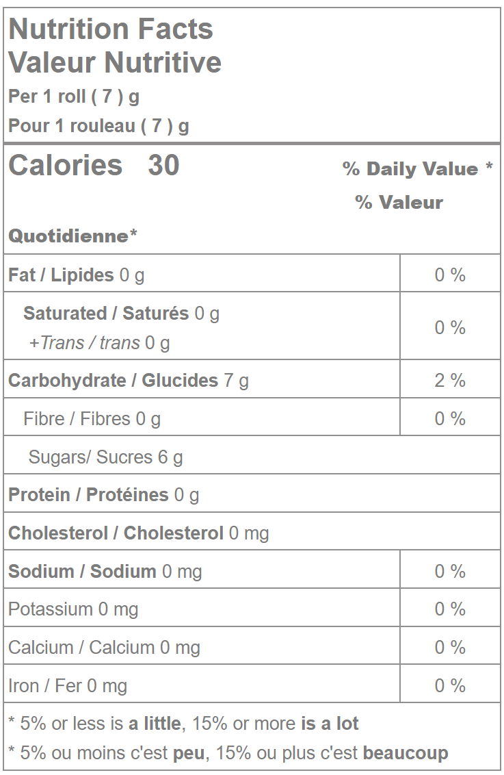The width and height of the screenshot is (504, 775).
Task: Click the Cholesterol 0 mg row
Action: point(138,533)
